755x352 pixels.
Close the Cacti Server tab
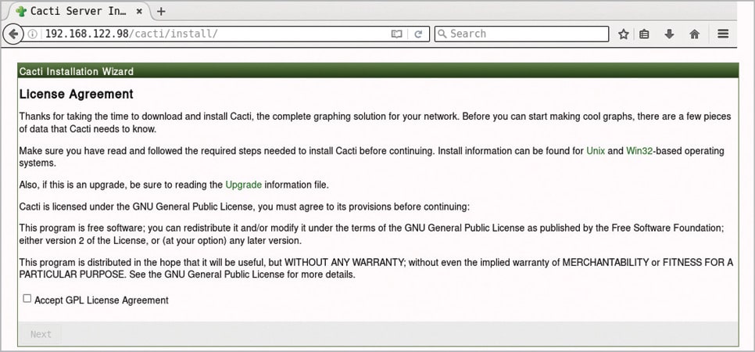tap(139, 11)
